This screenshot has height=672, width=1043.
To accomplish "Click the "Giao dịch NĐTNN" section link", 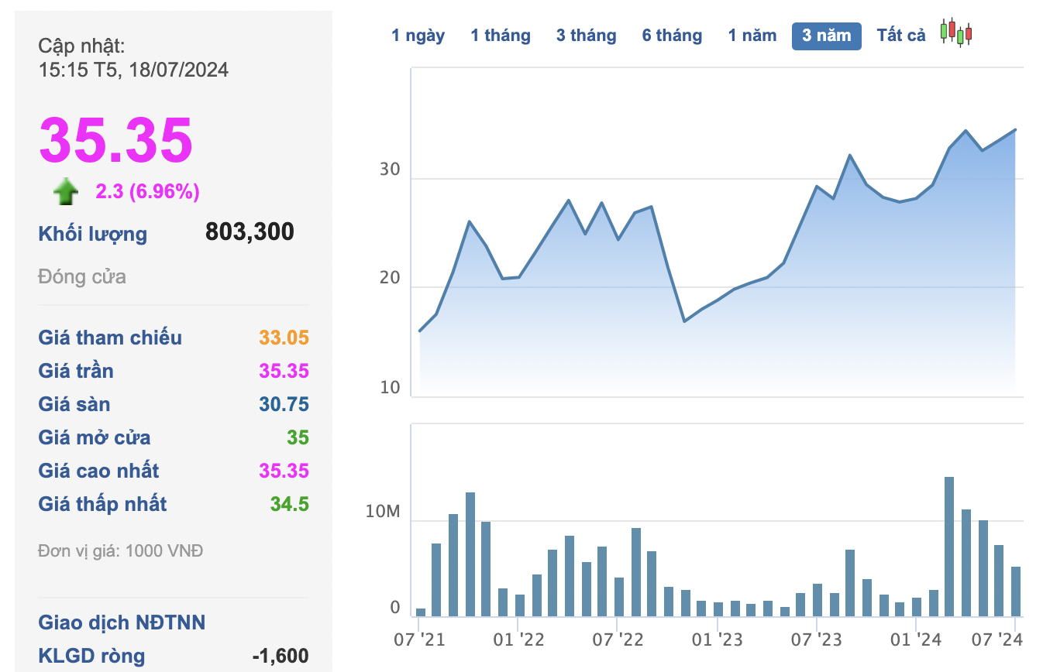I will pyautogui.click(x=122, y=622).
